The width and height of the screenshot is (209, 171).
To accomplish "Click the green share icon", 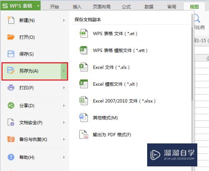I will tap(11, 105).
